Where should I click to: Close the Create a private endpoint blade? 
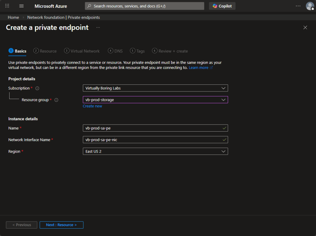point(305,27)
